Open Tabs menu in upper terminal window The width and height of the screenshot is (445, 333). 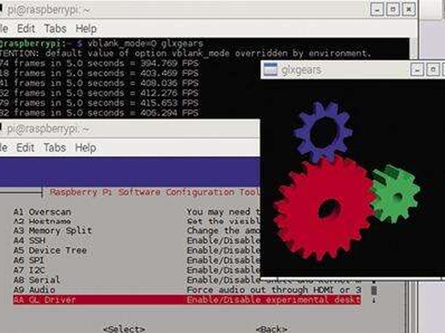pos(55,29)
